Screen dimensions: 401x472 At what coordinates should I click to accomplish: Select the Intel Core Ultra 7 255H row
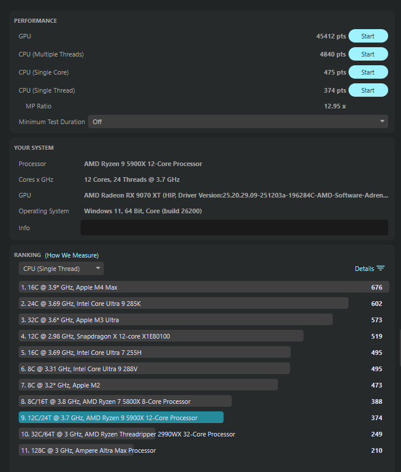[x=155, y=352]
